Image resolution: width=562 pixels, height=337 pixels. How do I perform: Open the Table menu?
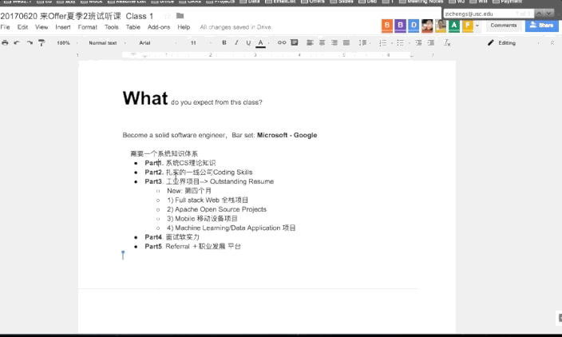click(133, 27)
